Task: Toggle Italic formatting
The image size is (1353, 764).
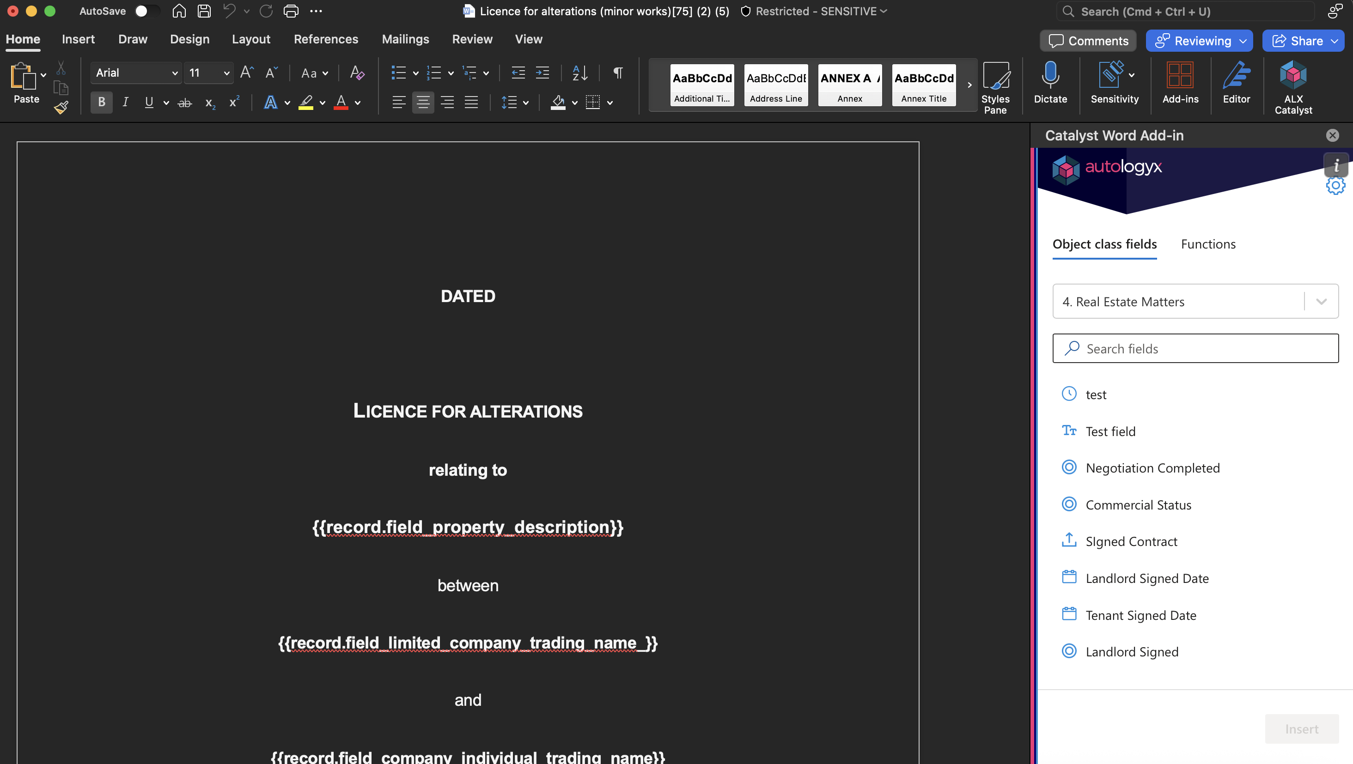Action: click(125, 102)
